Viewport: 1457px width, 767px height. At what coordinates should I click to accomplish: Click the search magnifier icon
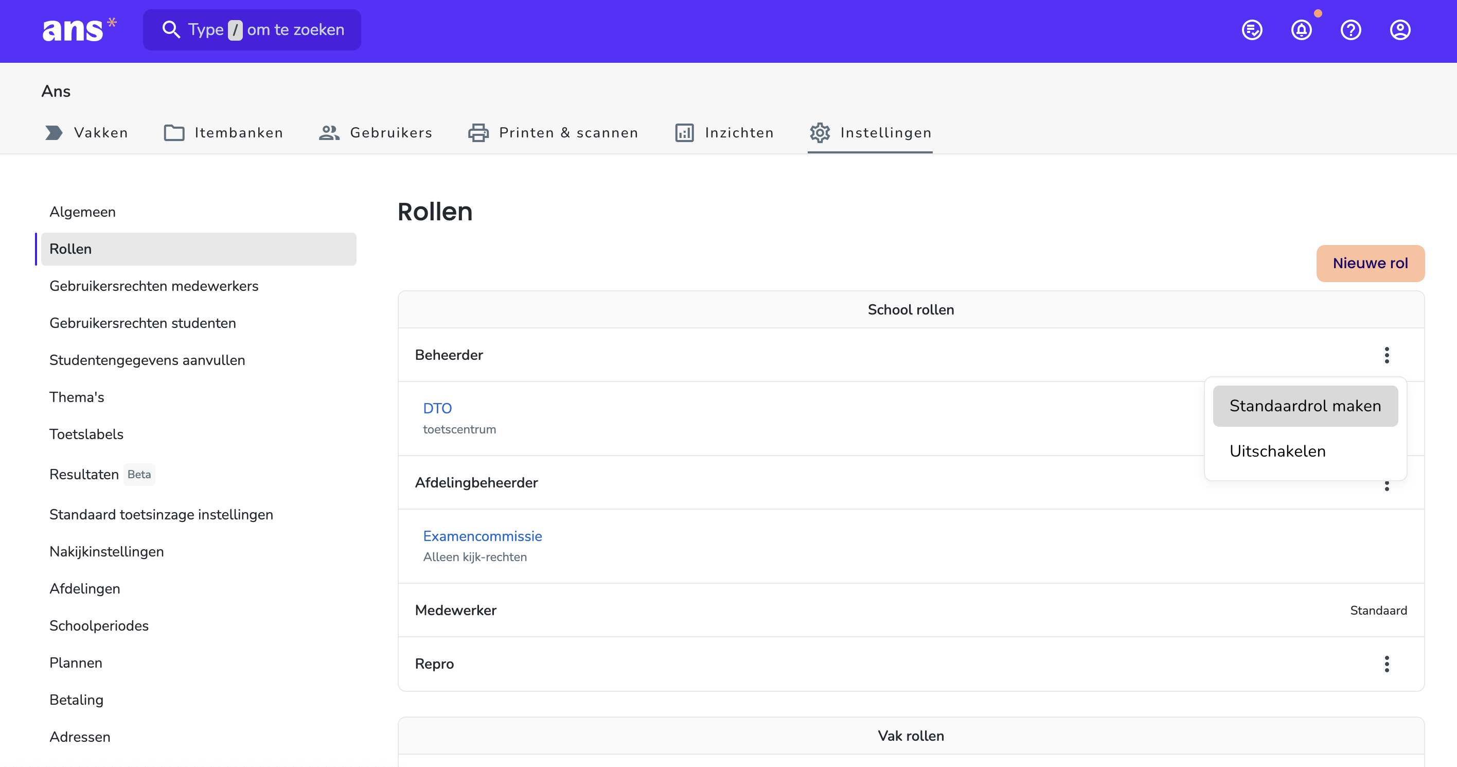[x=171, y=29]
